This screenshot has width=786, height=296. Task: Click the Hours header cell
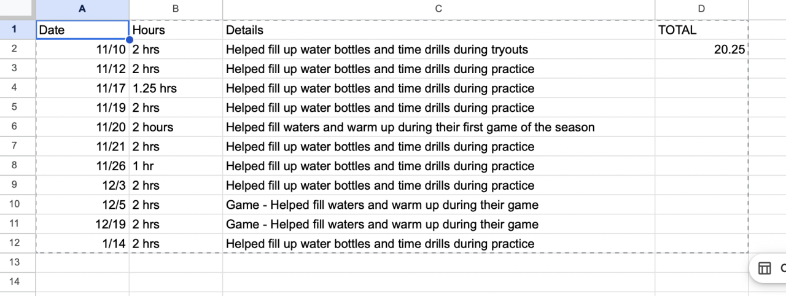click(x=176, y=29)
